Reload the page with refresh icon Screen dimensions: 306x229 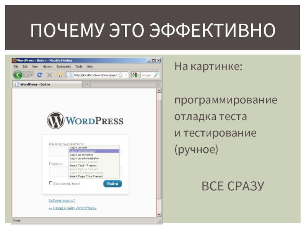click(x=39, y=75)
